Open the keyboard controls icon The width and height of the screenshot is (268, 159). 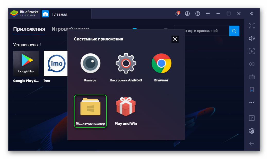[252, 77]
